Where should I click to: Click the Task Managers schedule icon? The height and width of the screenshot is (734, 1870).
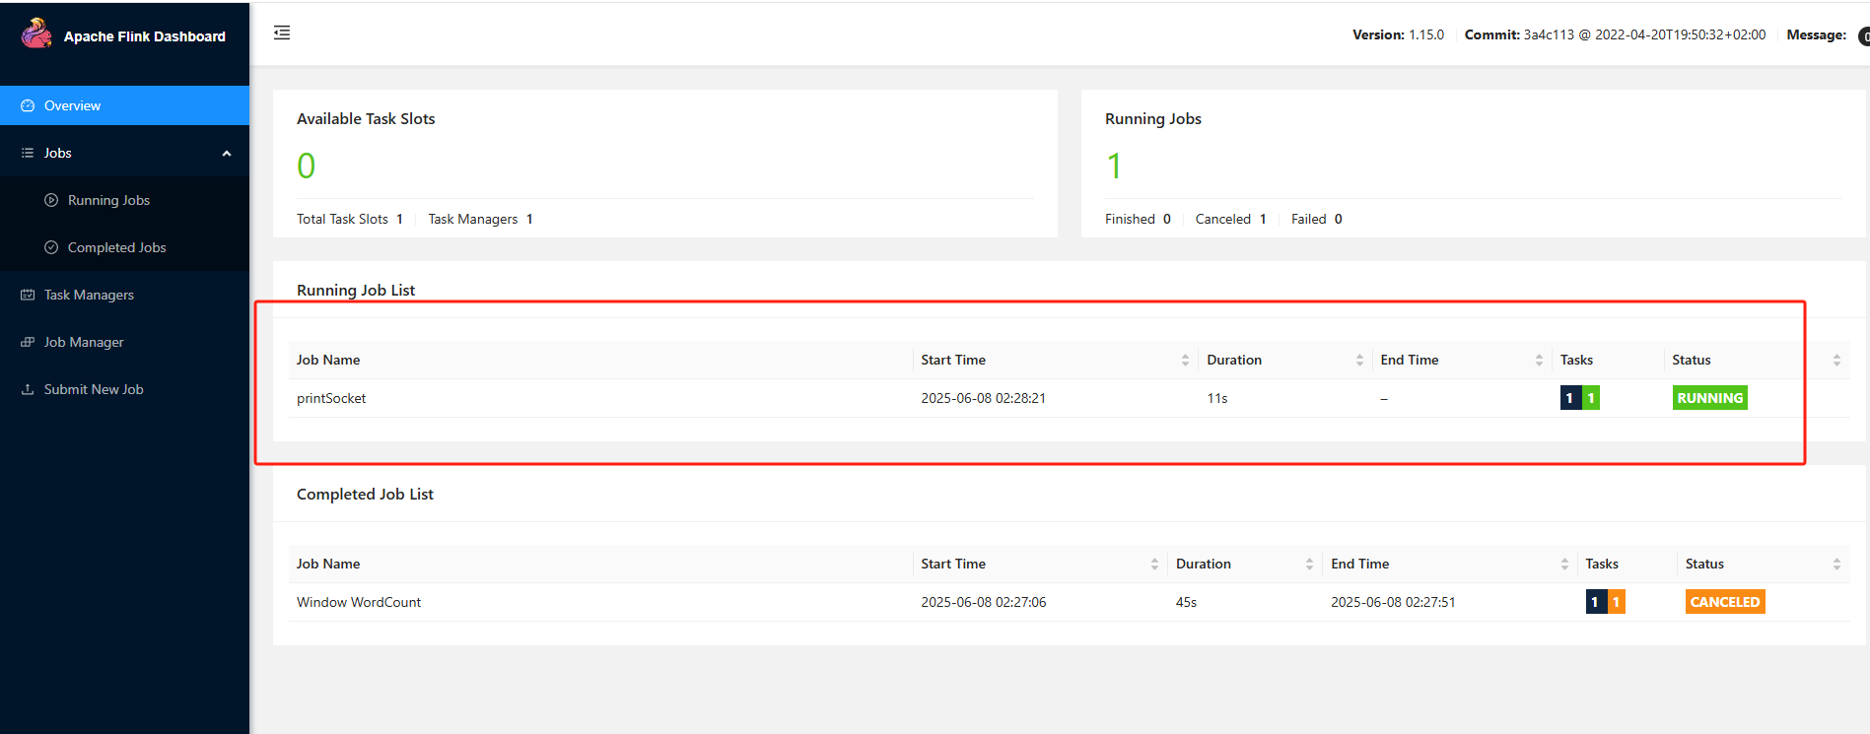(x=28, y=295)
